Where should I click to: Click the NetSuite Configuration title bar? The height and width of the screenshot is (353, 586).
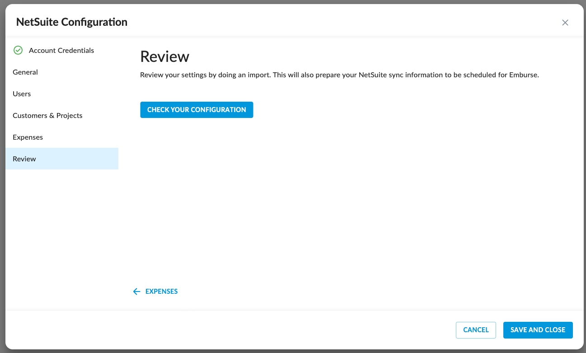point(71,22)
